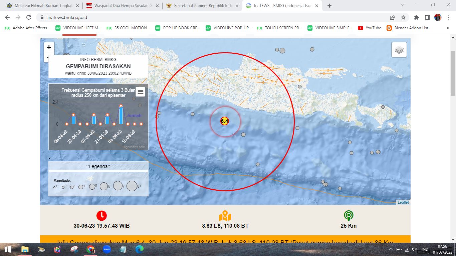The image size is (456, 256).
Task: Collapse the side panel with the small arrow
Action: pyautogui.click(x=49, y=158)
